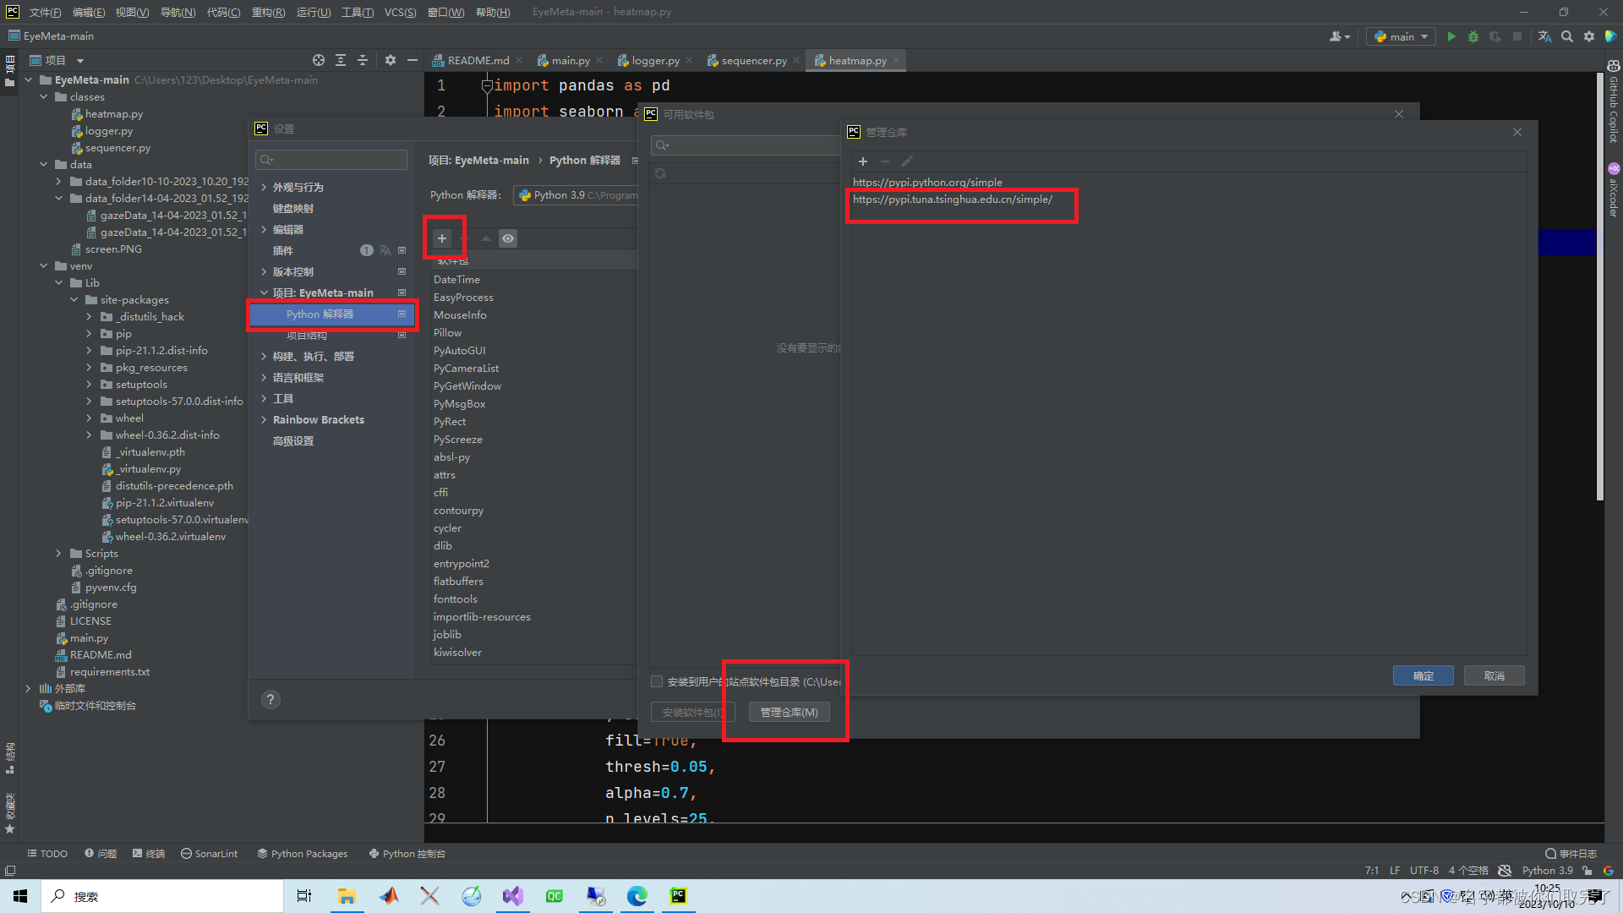Enable install to user site-packages checkbox
This screenshot has height=913, width=1623.
(657, 681)
